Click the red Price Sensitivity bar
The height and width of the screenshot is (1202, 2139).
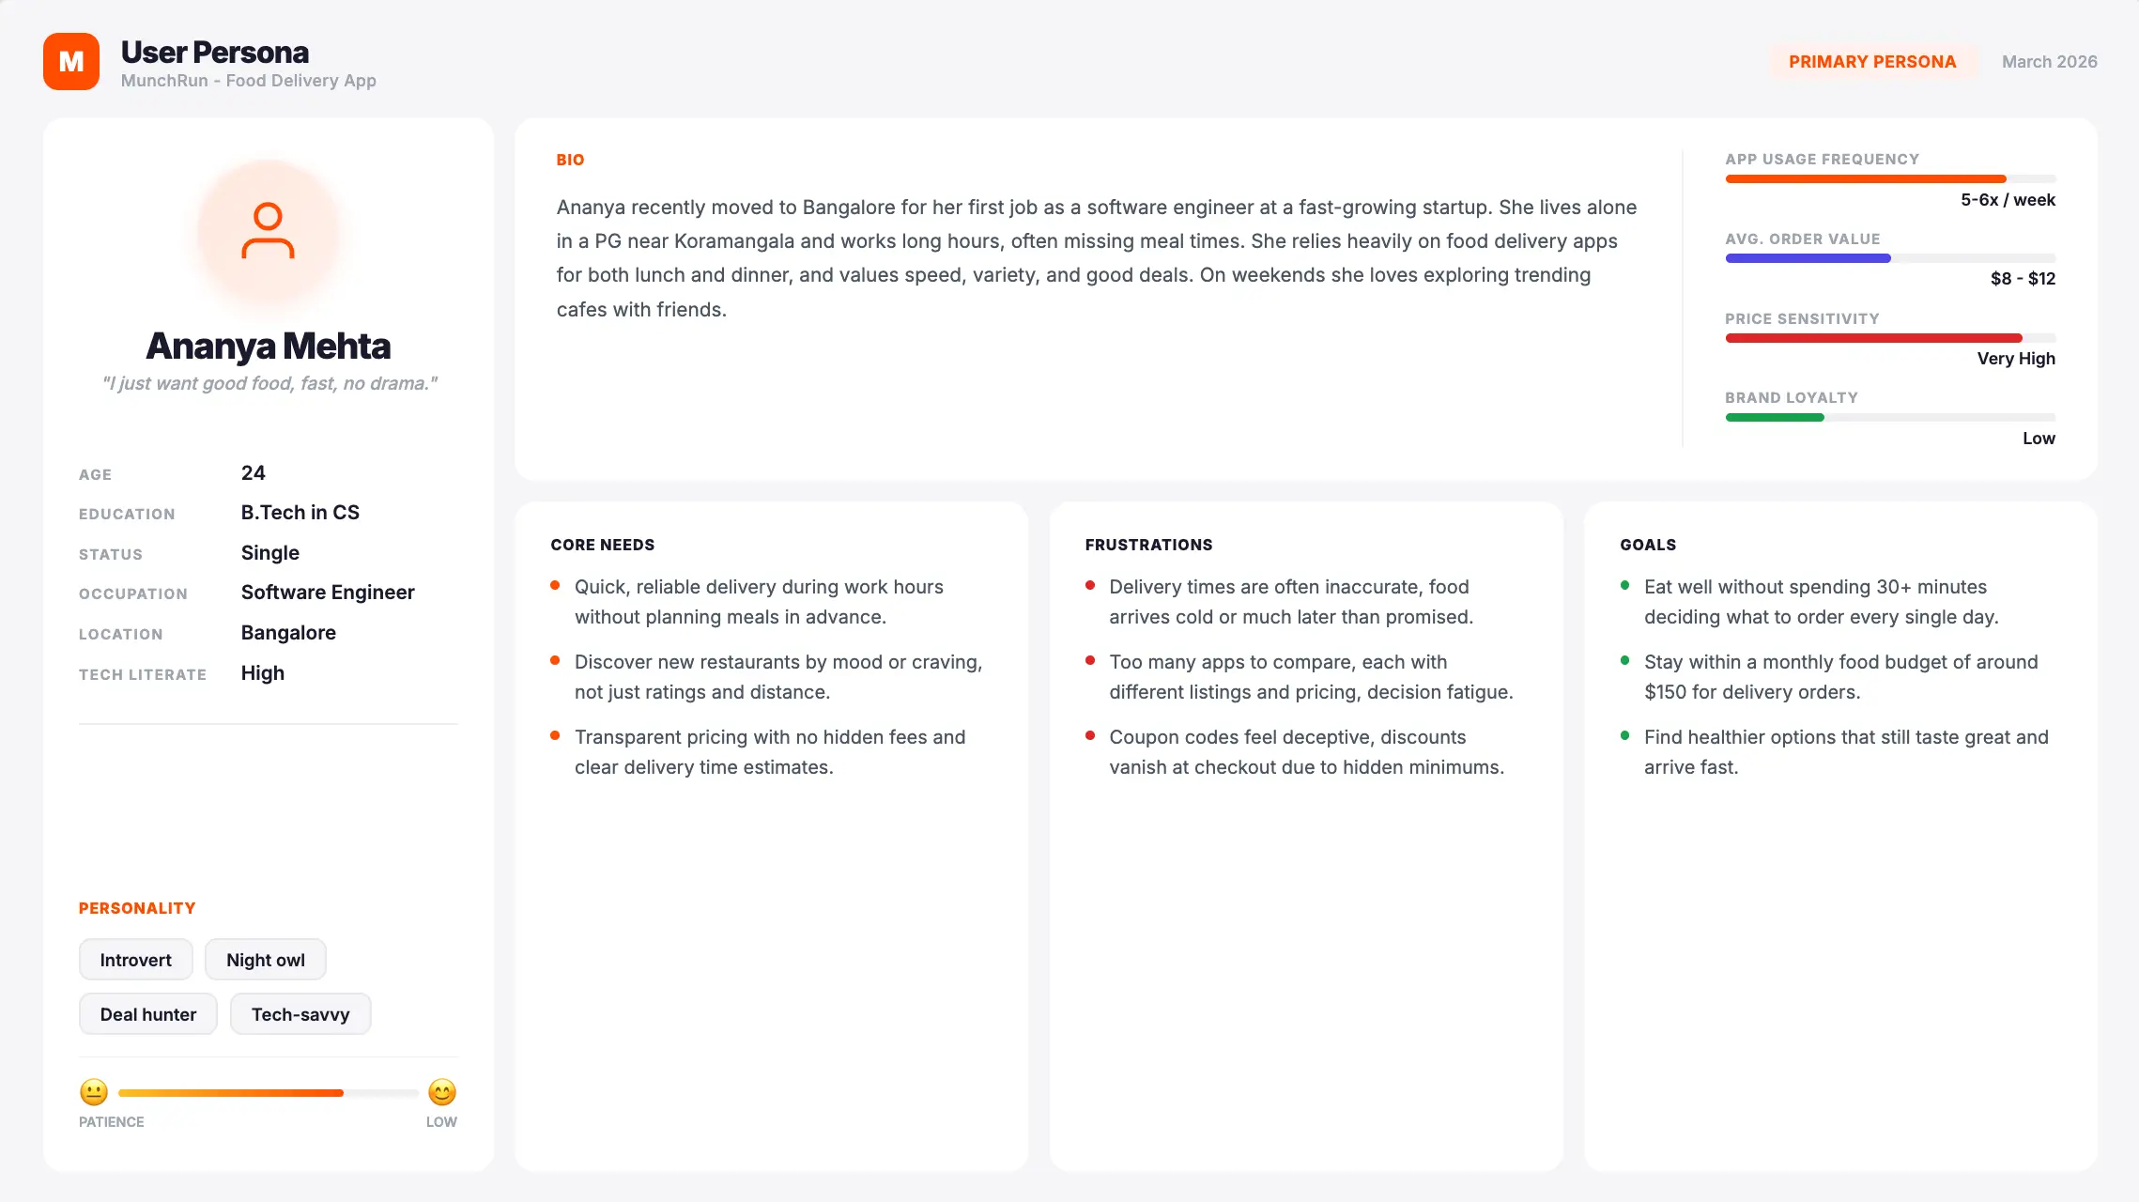tap(1890, 338)
